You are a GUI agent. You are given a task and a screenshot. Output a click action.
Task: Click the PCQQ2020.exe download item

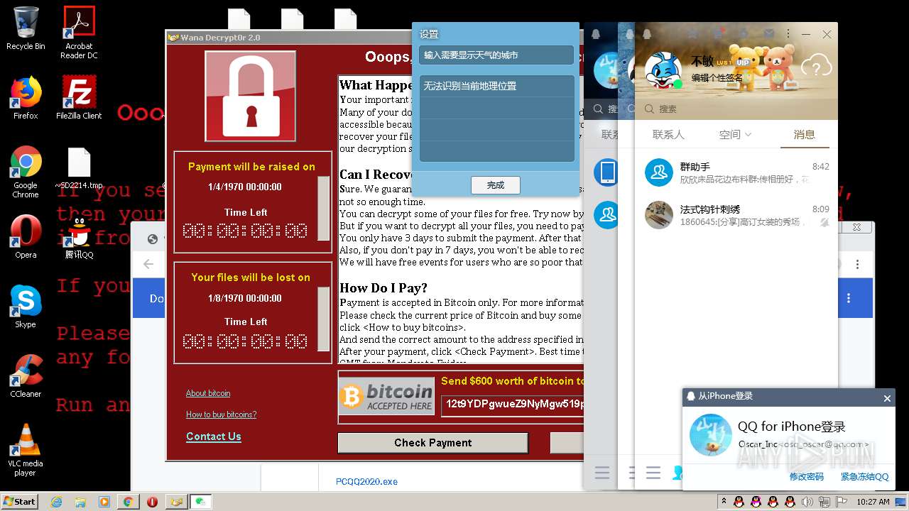[x=366, y=481]
